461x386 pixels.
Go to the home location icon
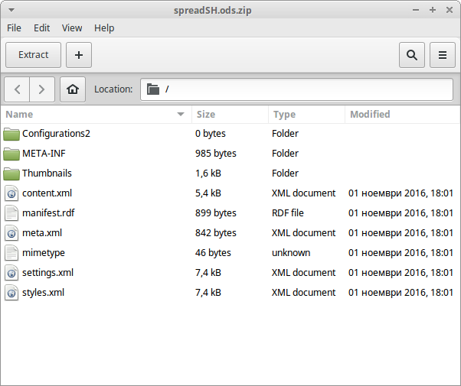73,89
